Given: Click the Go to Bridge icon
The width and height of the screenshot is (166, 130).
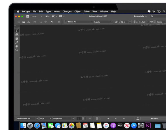Looking at the screenshot, I should 28,16.
